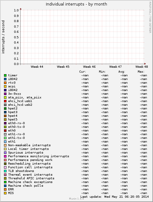Click the light blue eth1 swatch
The image size is (153, 202).
pos(5,142)
